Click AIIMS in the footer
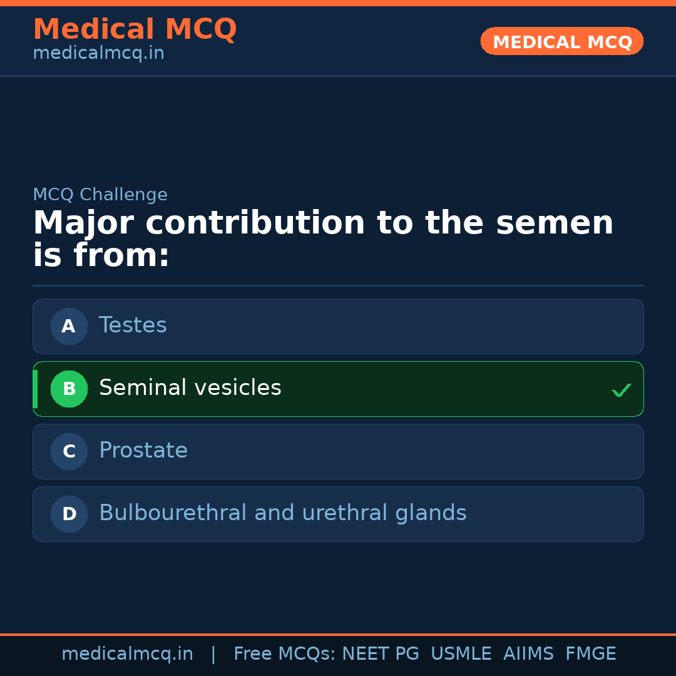The height and width of the screenshot is (676, 676). coord(528,654)
